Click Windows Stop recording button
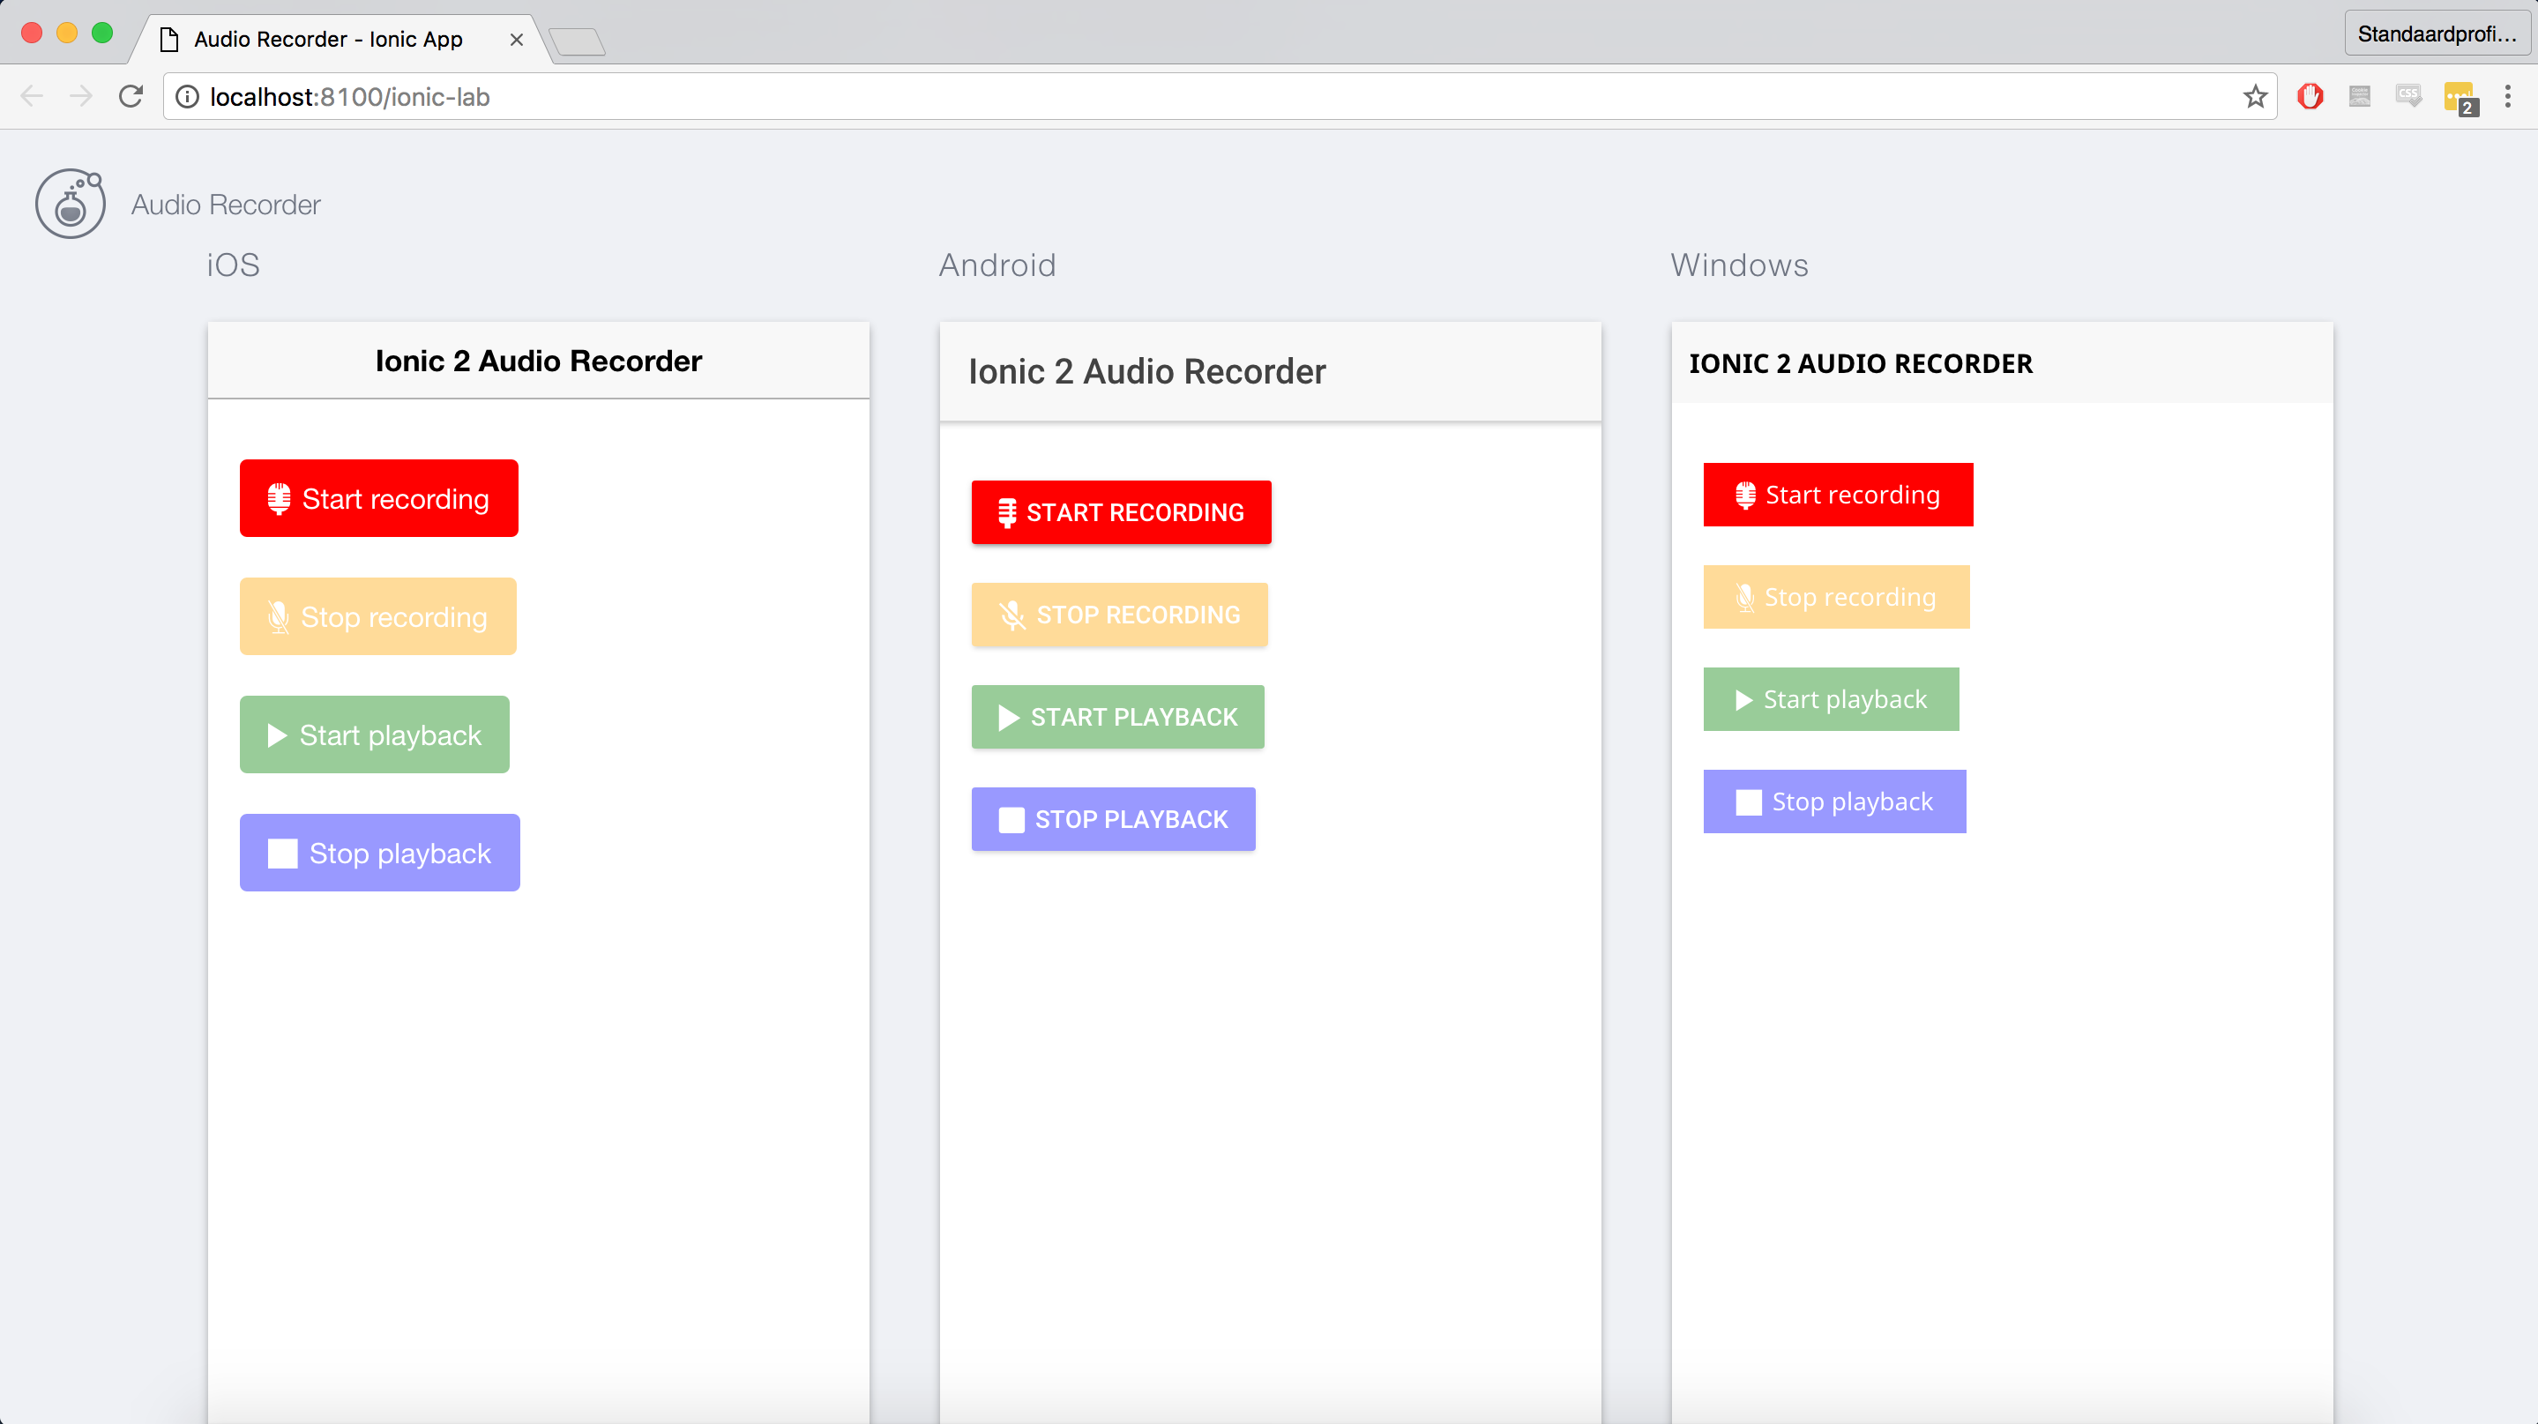This screenshot has height=1424, width=2538. [x=1837, y=597]
